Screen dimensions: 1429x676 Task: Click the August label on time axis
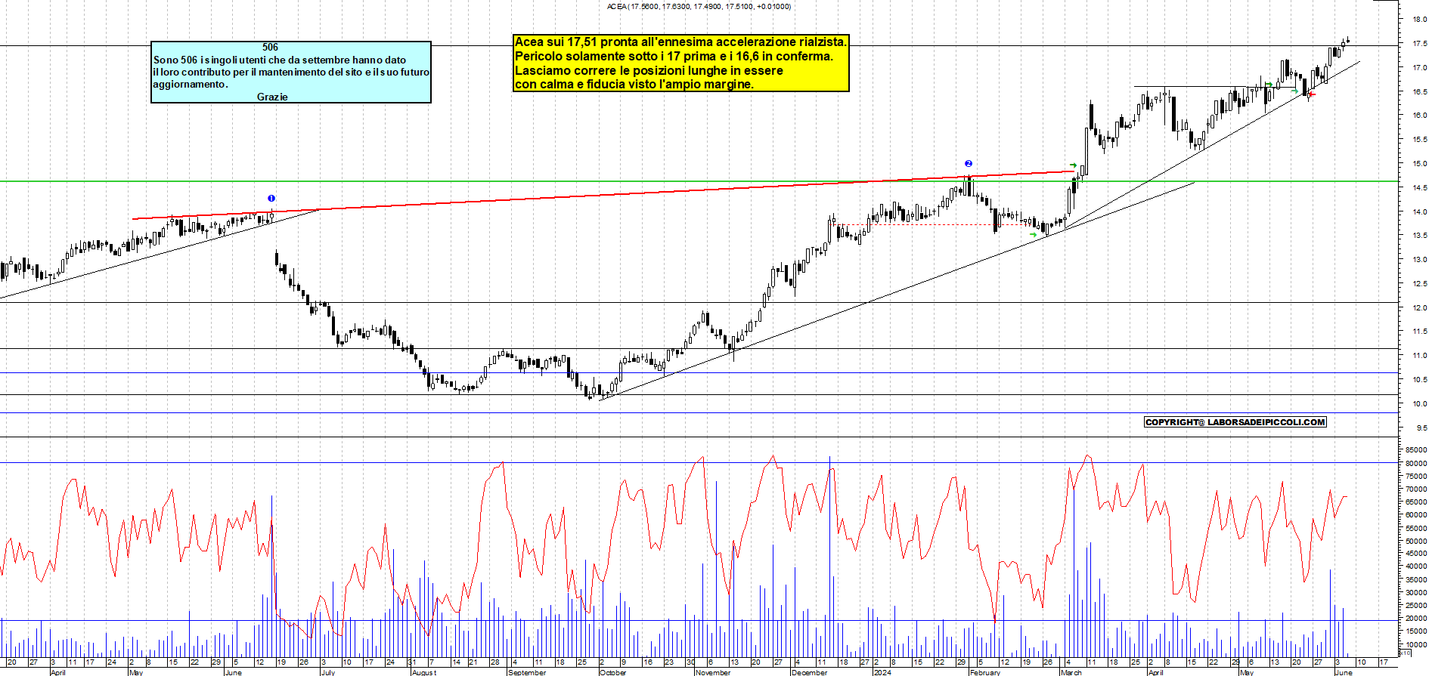[423, 672]
